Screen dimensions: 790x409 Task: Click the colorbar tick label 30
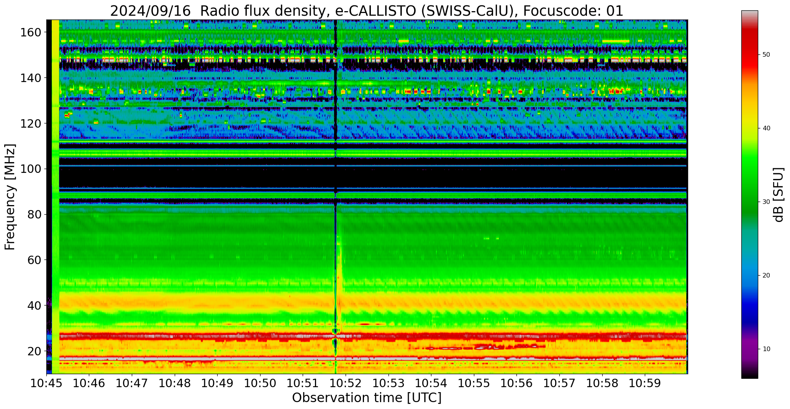pos(766,202)
